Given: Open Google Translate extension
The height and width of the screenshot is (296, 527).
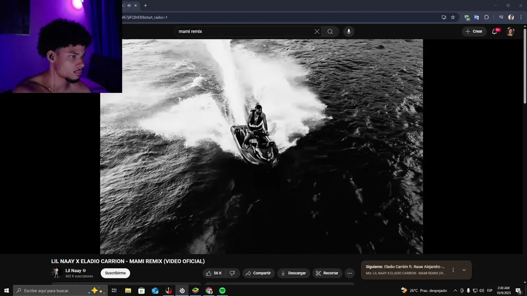Looking at the screenshot, I should coord(476,17).
